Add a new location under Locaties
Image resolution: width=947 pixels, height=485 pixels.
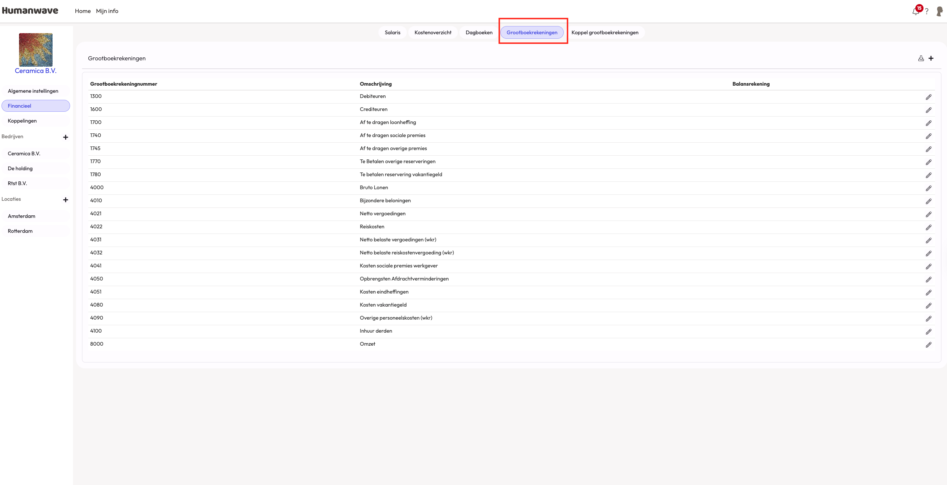coord(66,200)
